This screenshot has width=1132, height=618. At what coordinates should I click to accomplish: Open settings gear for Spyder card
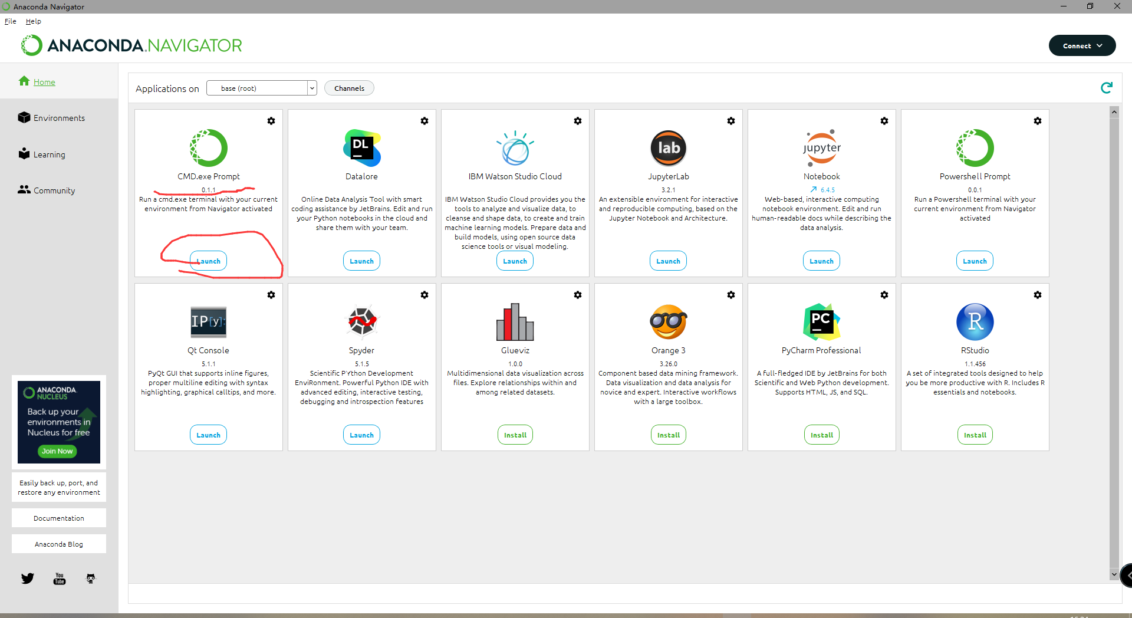pyautogui.click(x=424, y=295)
